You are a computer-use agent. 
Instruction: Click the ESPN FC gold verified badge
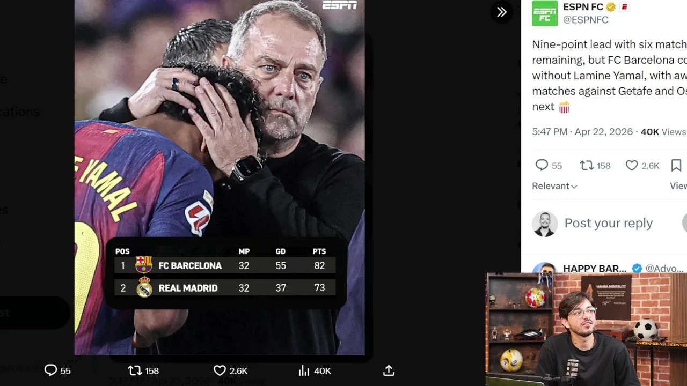click(611, 7)
